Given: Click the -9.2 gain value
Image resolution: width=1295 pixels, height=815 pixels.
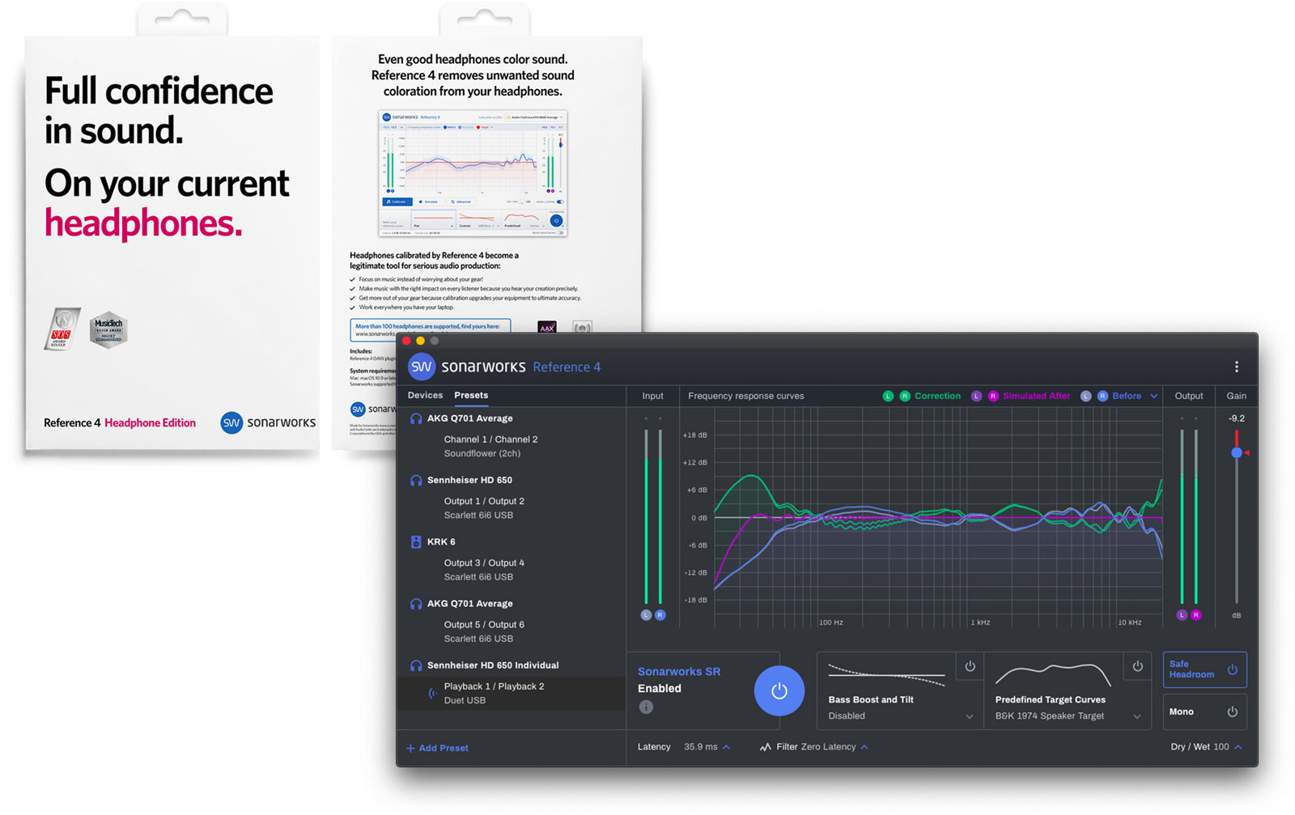Looking at the screenshot, I should [1236, 418].
